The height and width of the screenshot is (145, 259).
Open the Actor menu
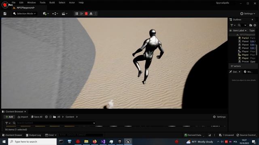(x=72, y=3)
